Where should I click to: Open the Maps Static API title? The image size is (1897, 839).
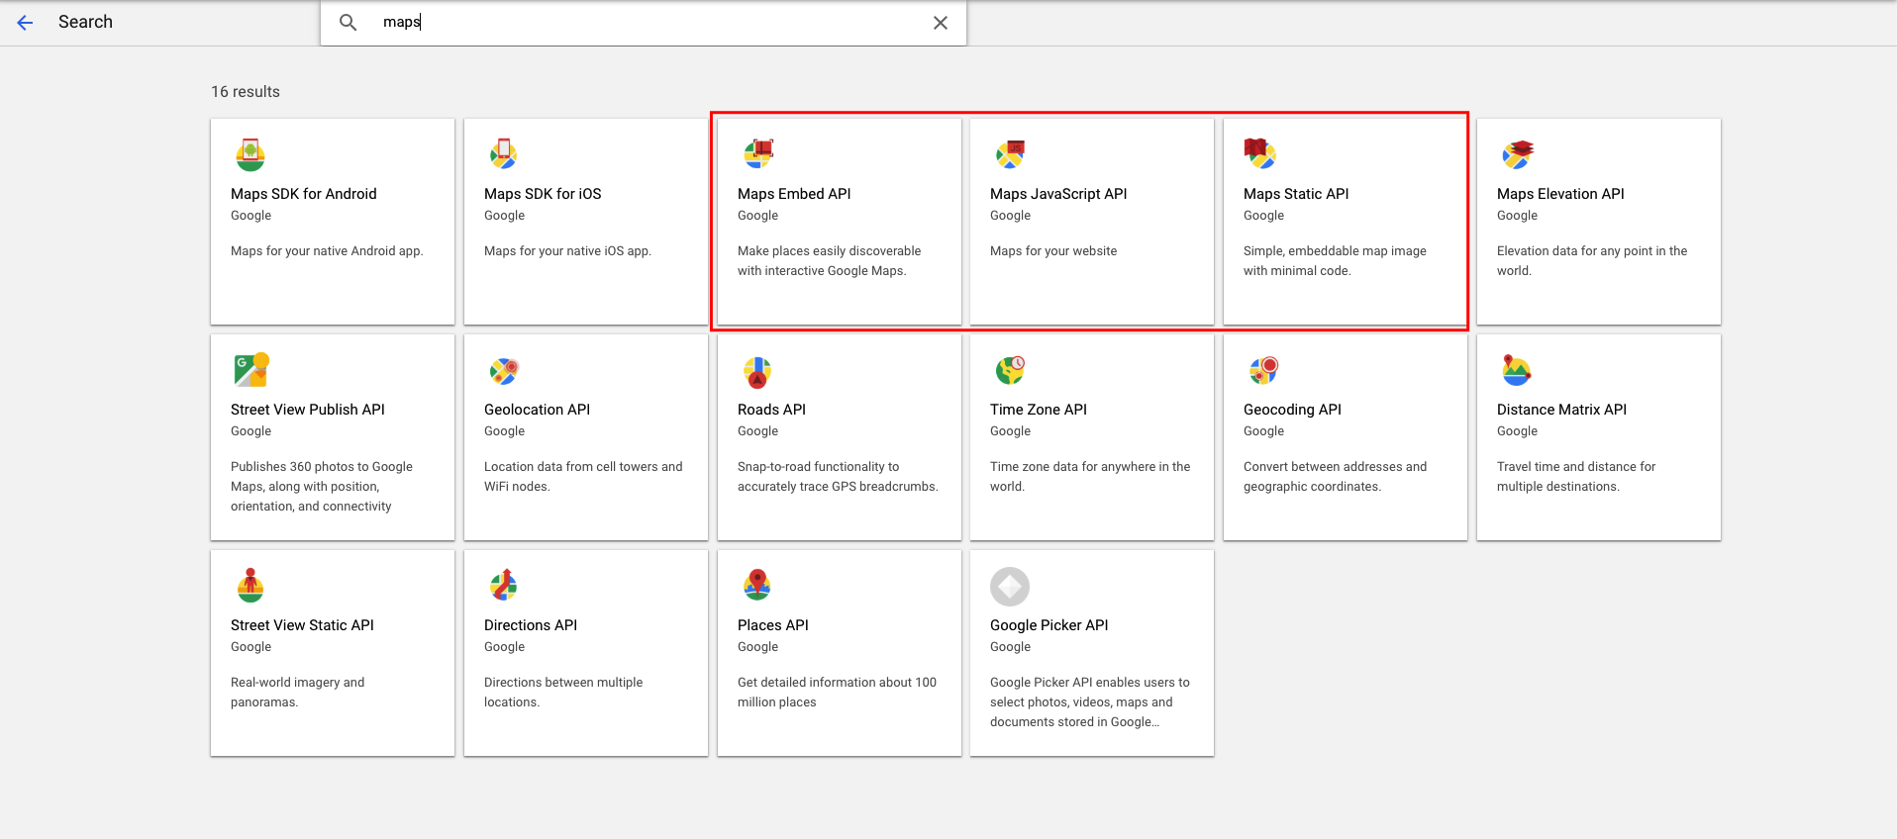(x=1296, y=194)
